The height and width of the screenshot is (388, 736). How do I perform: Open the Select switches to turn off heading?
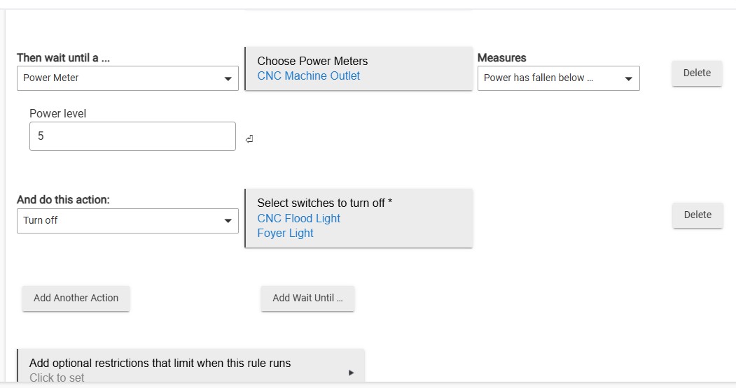click(x=324, y=203)
